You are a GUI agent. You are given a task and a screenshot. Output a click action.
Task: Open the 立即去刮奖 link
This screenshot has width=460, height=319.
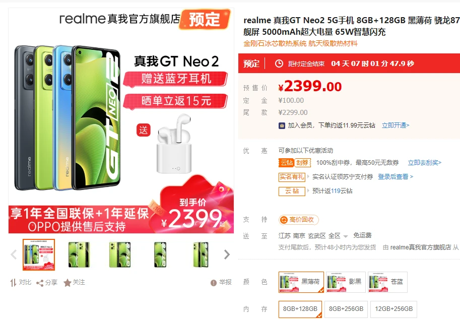click(x=424, y=163)
